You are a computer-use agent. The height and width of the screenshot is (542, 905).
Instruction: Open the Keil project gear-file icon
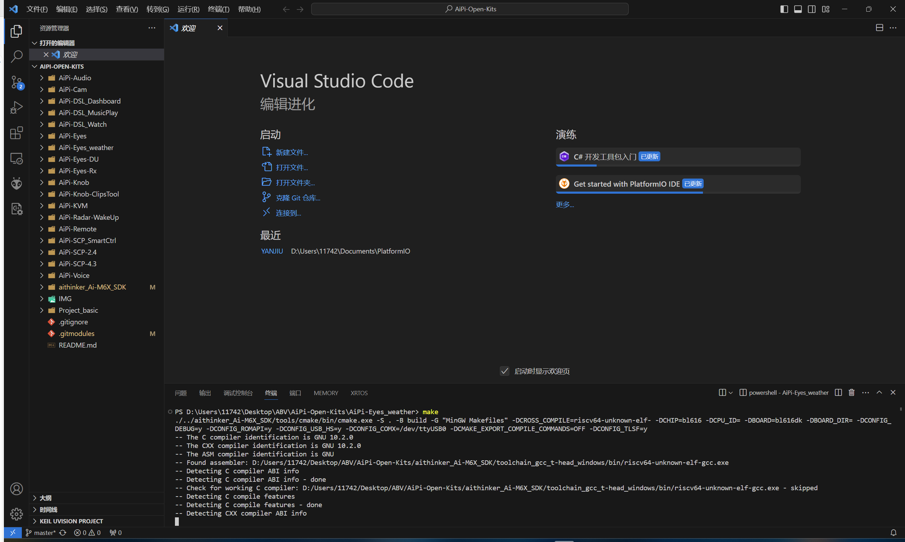pyautogui.click(x=17, y=209)
